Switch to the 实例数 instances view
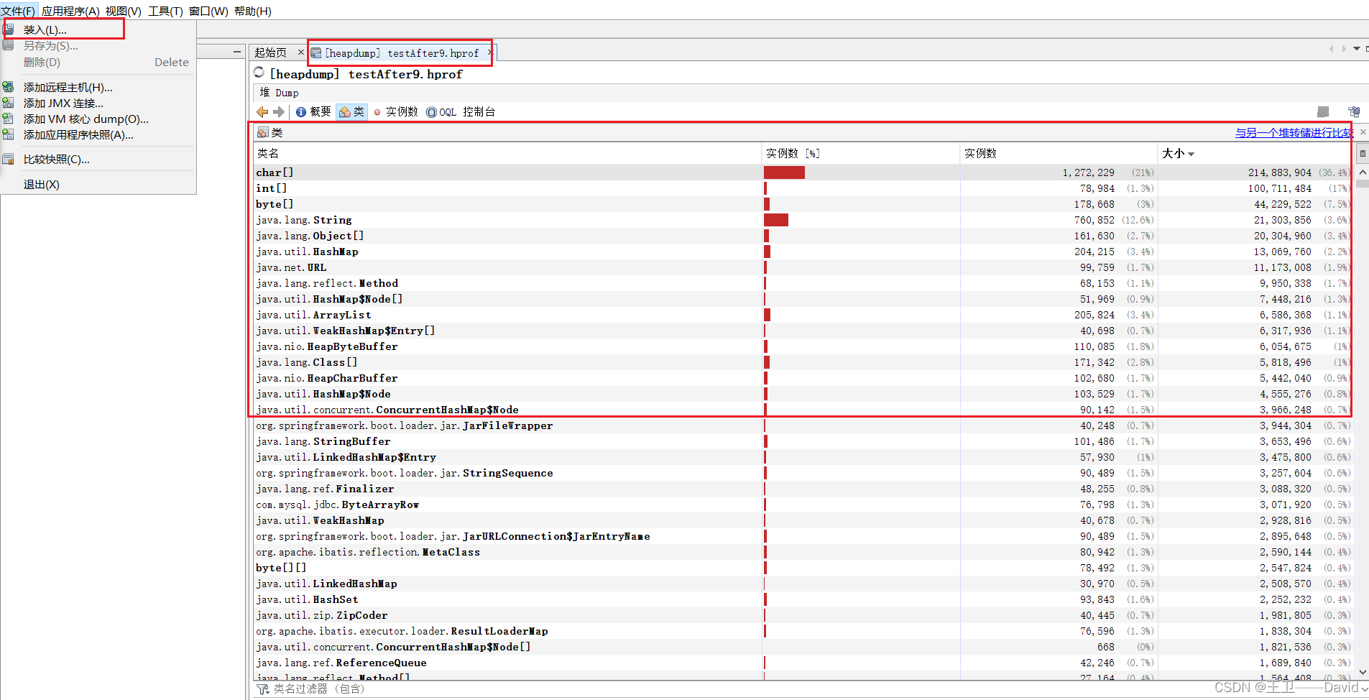The image size is (1369, 700). 396,112
